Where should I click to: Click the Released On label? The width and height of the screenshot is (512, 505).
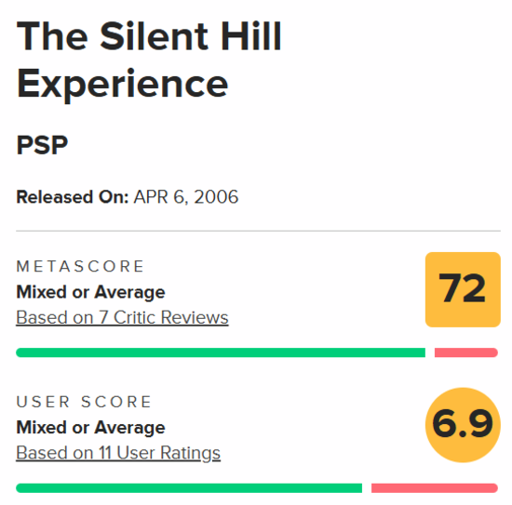[73, 197]
